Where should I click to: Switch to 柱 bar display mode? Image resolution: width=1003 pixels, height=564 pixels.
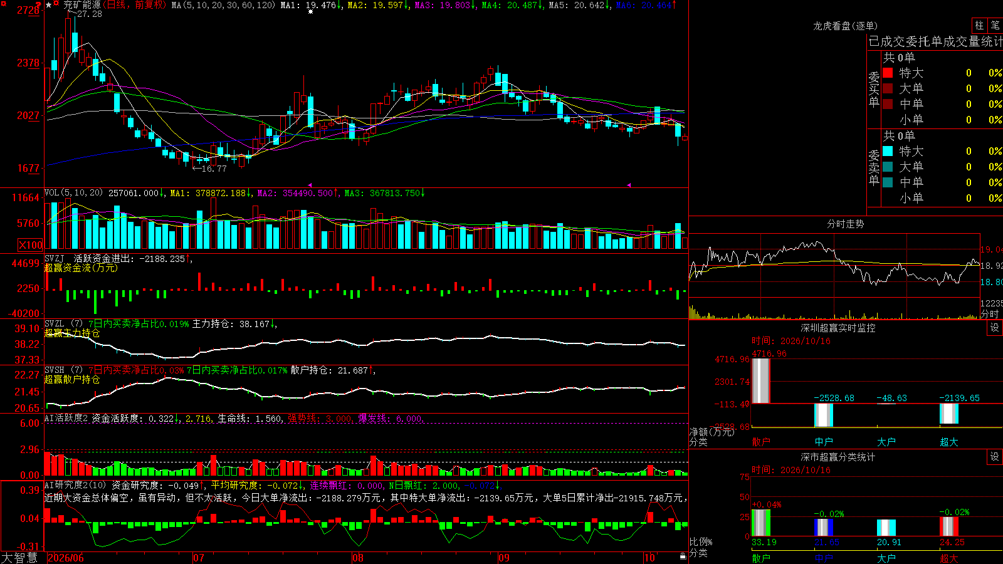click(x=979, y=25)
